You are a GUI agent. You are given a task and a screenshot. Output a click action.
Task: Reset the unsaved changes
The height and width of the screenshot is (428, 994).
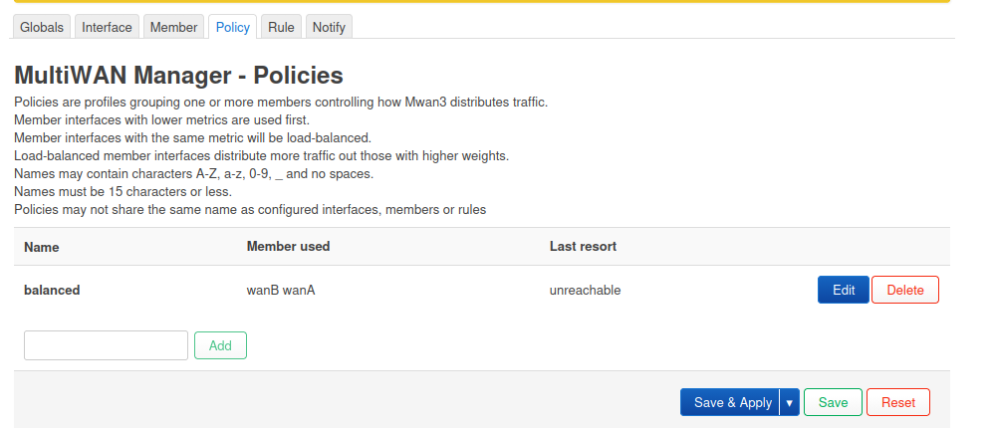(898, 402)
